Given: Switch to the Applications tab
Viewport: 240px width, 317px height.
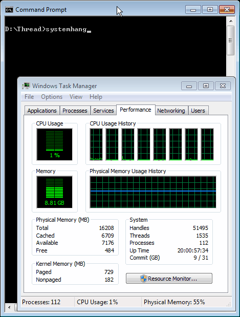Looking at the screenshot, I should coord(42,111).
